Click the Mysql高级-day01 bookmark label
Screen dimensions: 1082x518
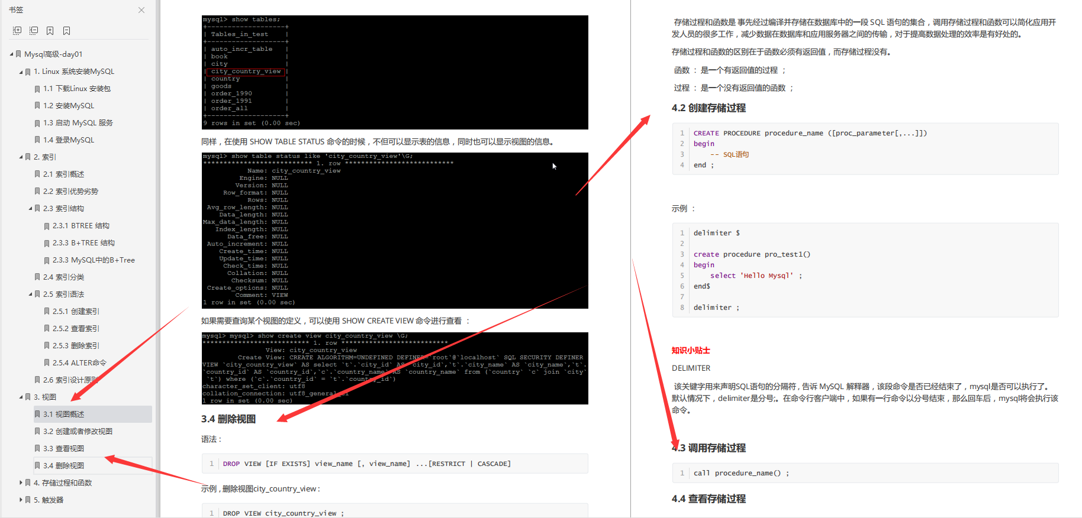coord(53,54)
